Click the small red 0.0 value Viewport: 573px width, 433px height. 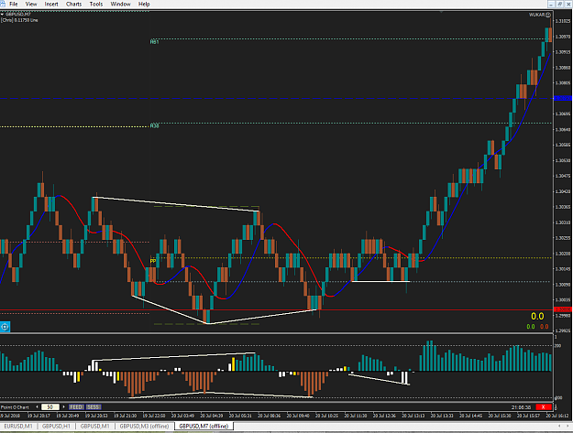[545, 327]
